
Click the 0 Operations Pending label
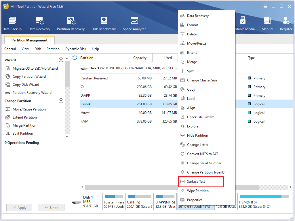22,143
